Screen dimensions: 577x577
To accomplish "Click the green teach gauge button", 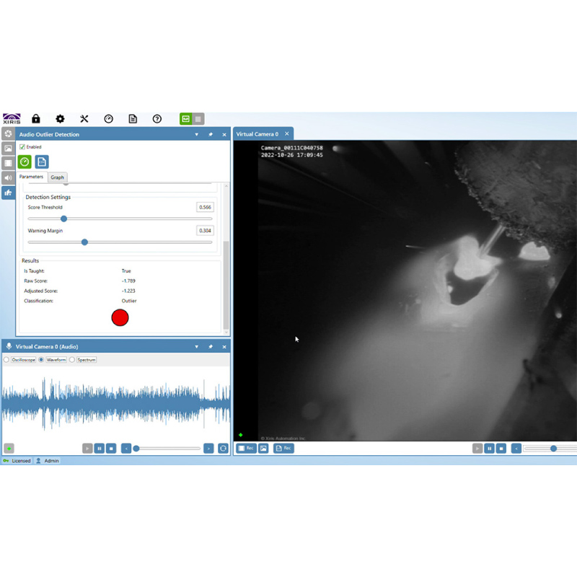I will tap(25, 162).
